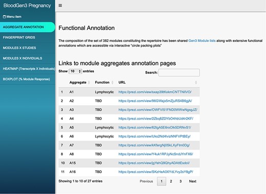Open BOXPLOT (% Module Response)

point(28,79)
